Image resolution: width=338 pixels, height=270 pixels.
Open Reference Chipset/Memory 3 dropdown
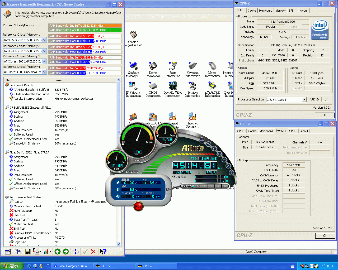[44, 61]
